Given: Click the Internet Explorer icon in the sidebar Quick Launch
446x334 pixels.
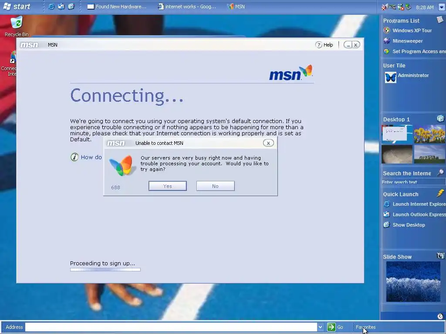Looking at the screenshot, I should tap(387, 204).
